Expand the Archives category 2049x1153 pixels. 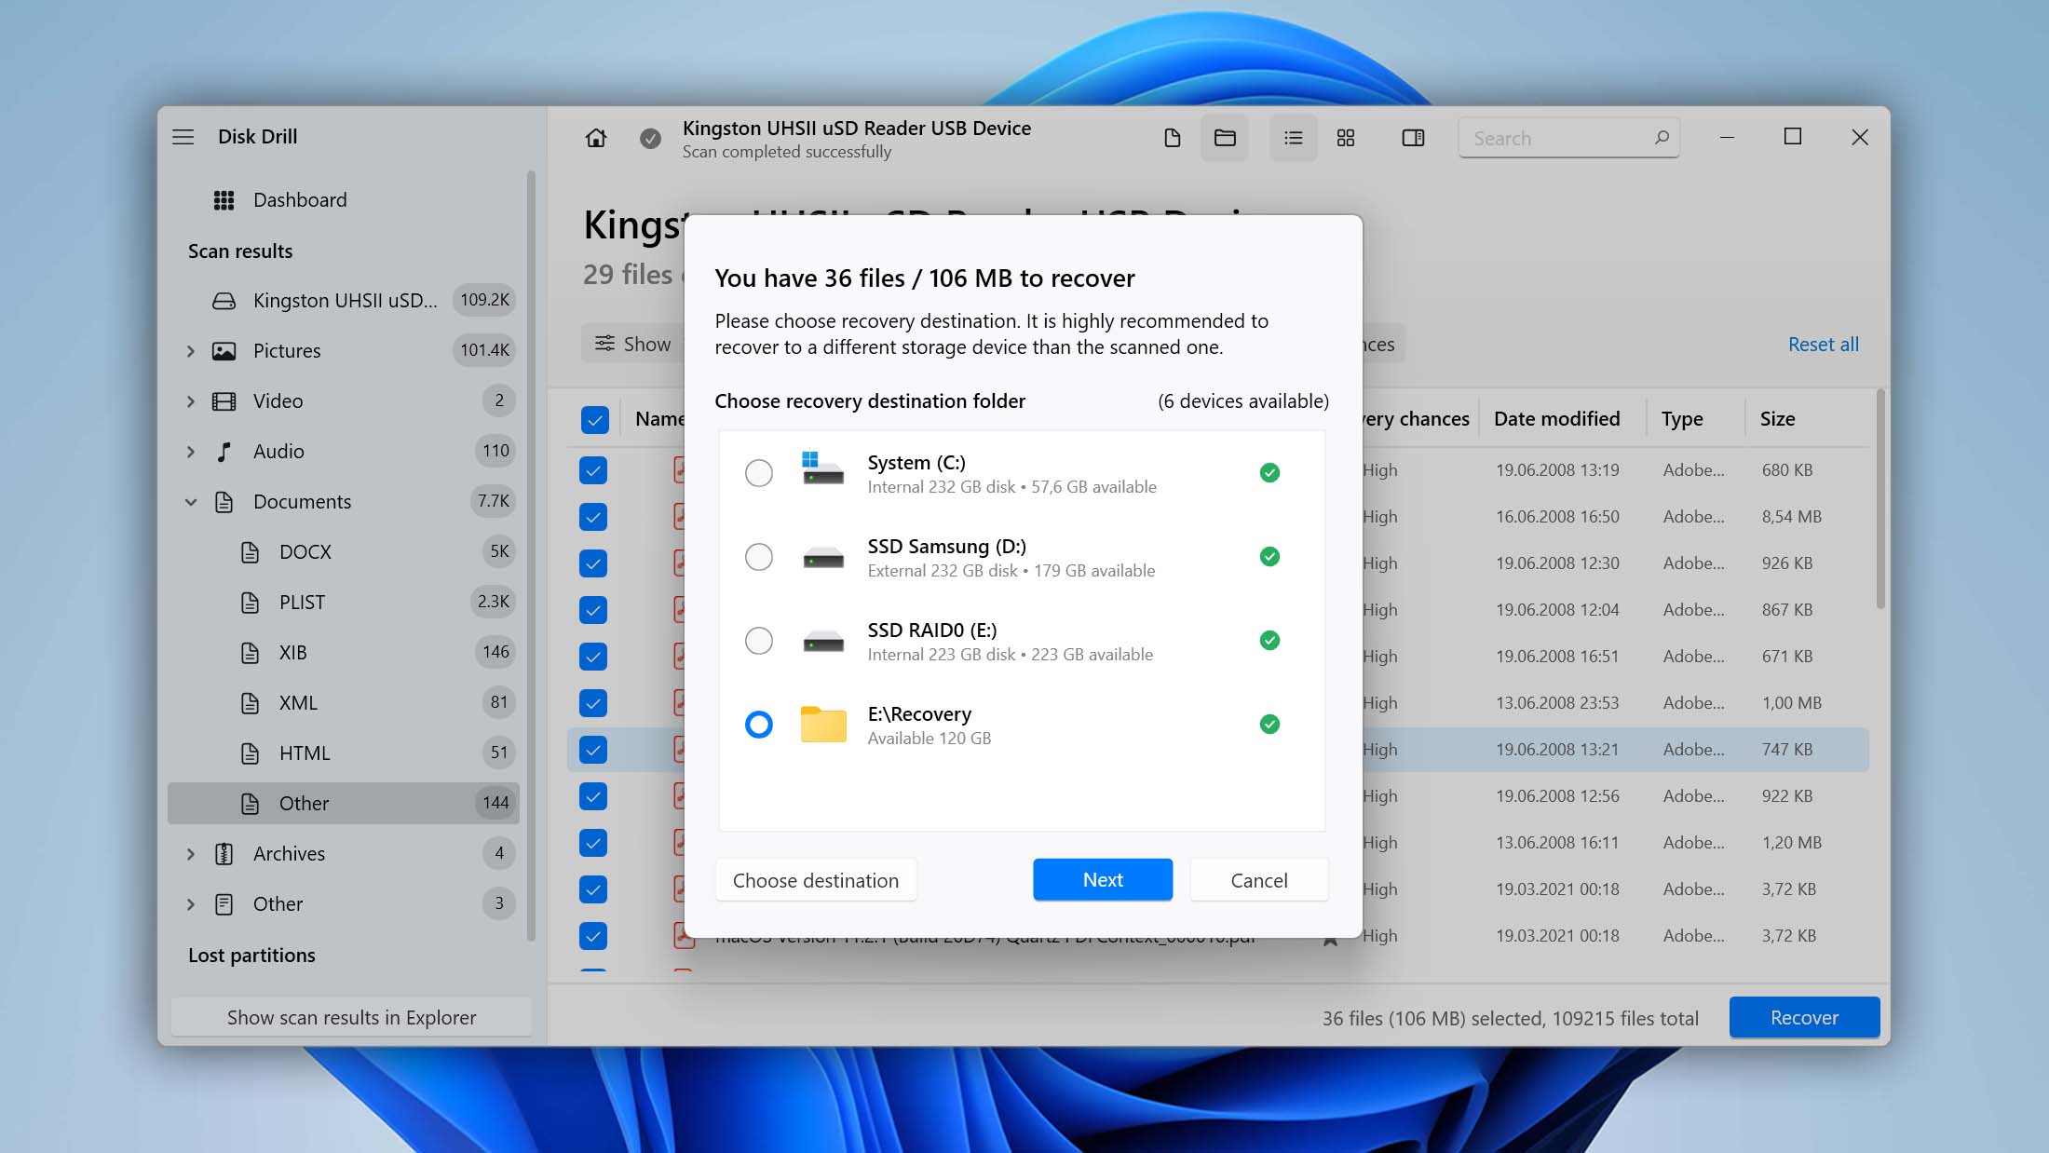click(x=187, y=853)
